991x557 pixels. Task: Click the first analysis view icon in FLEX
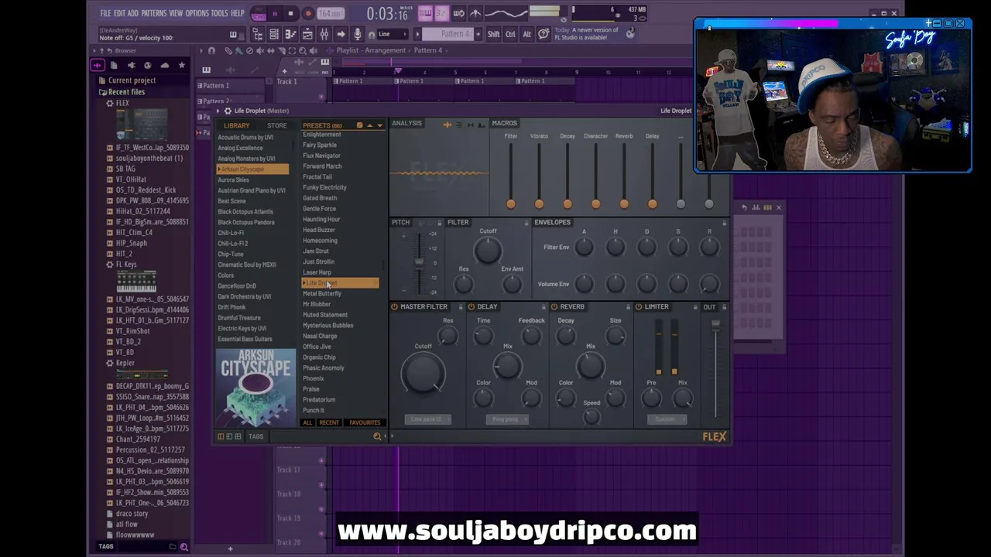(x=447, y=124)
